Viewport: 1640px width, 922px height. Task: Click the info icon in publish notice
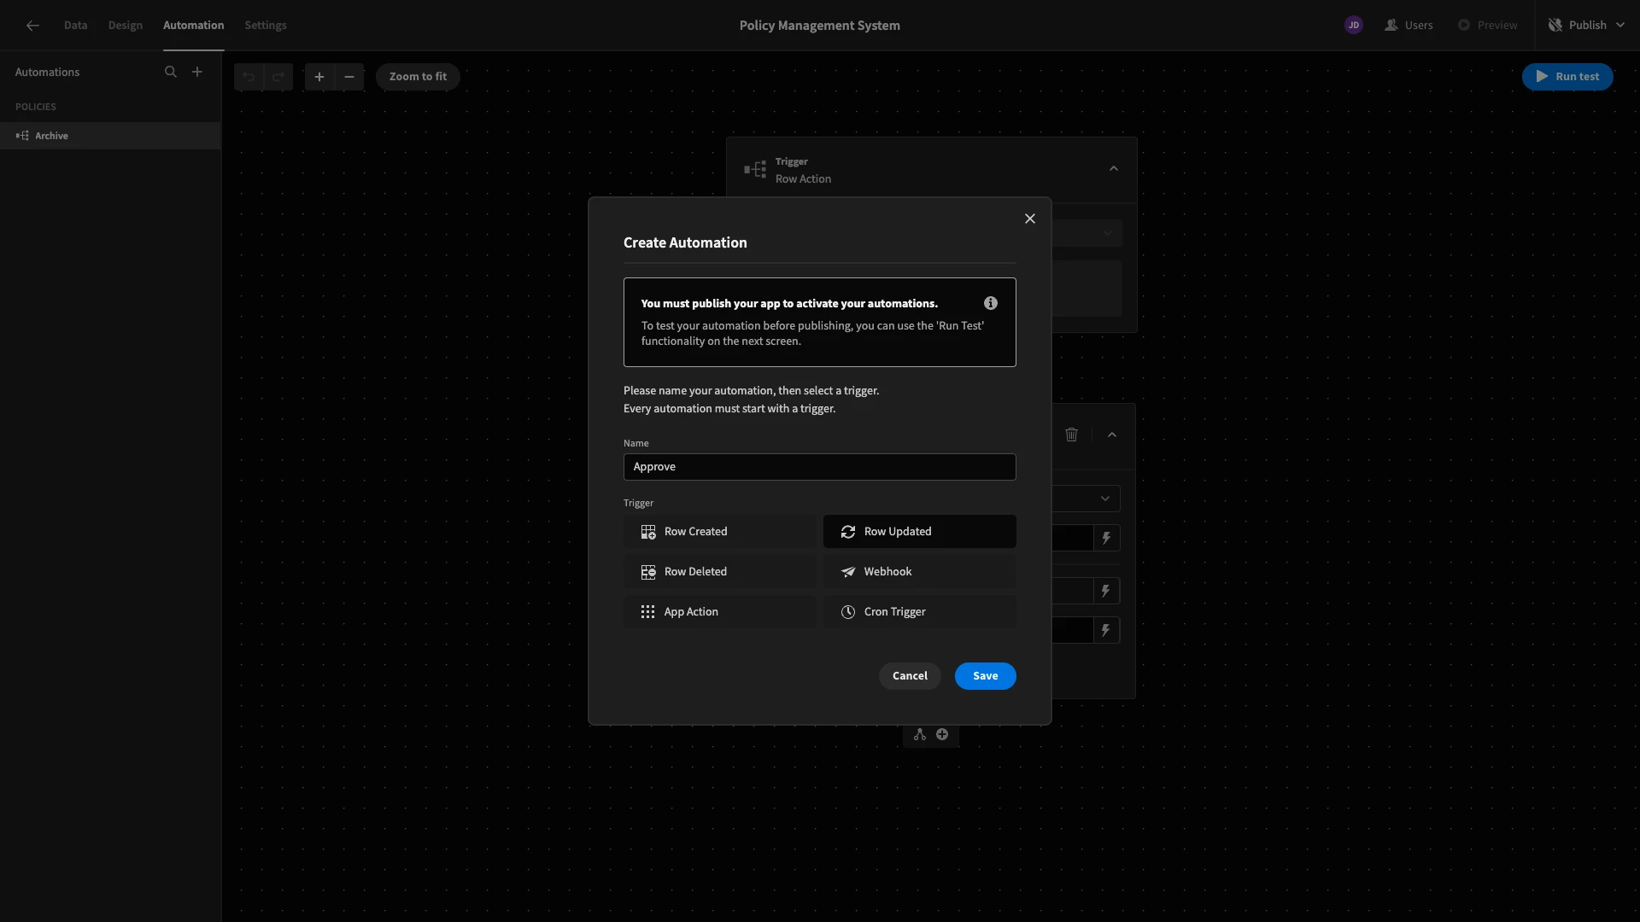pyautogui.click(x=991, y=304)
